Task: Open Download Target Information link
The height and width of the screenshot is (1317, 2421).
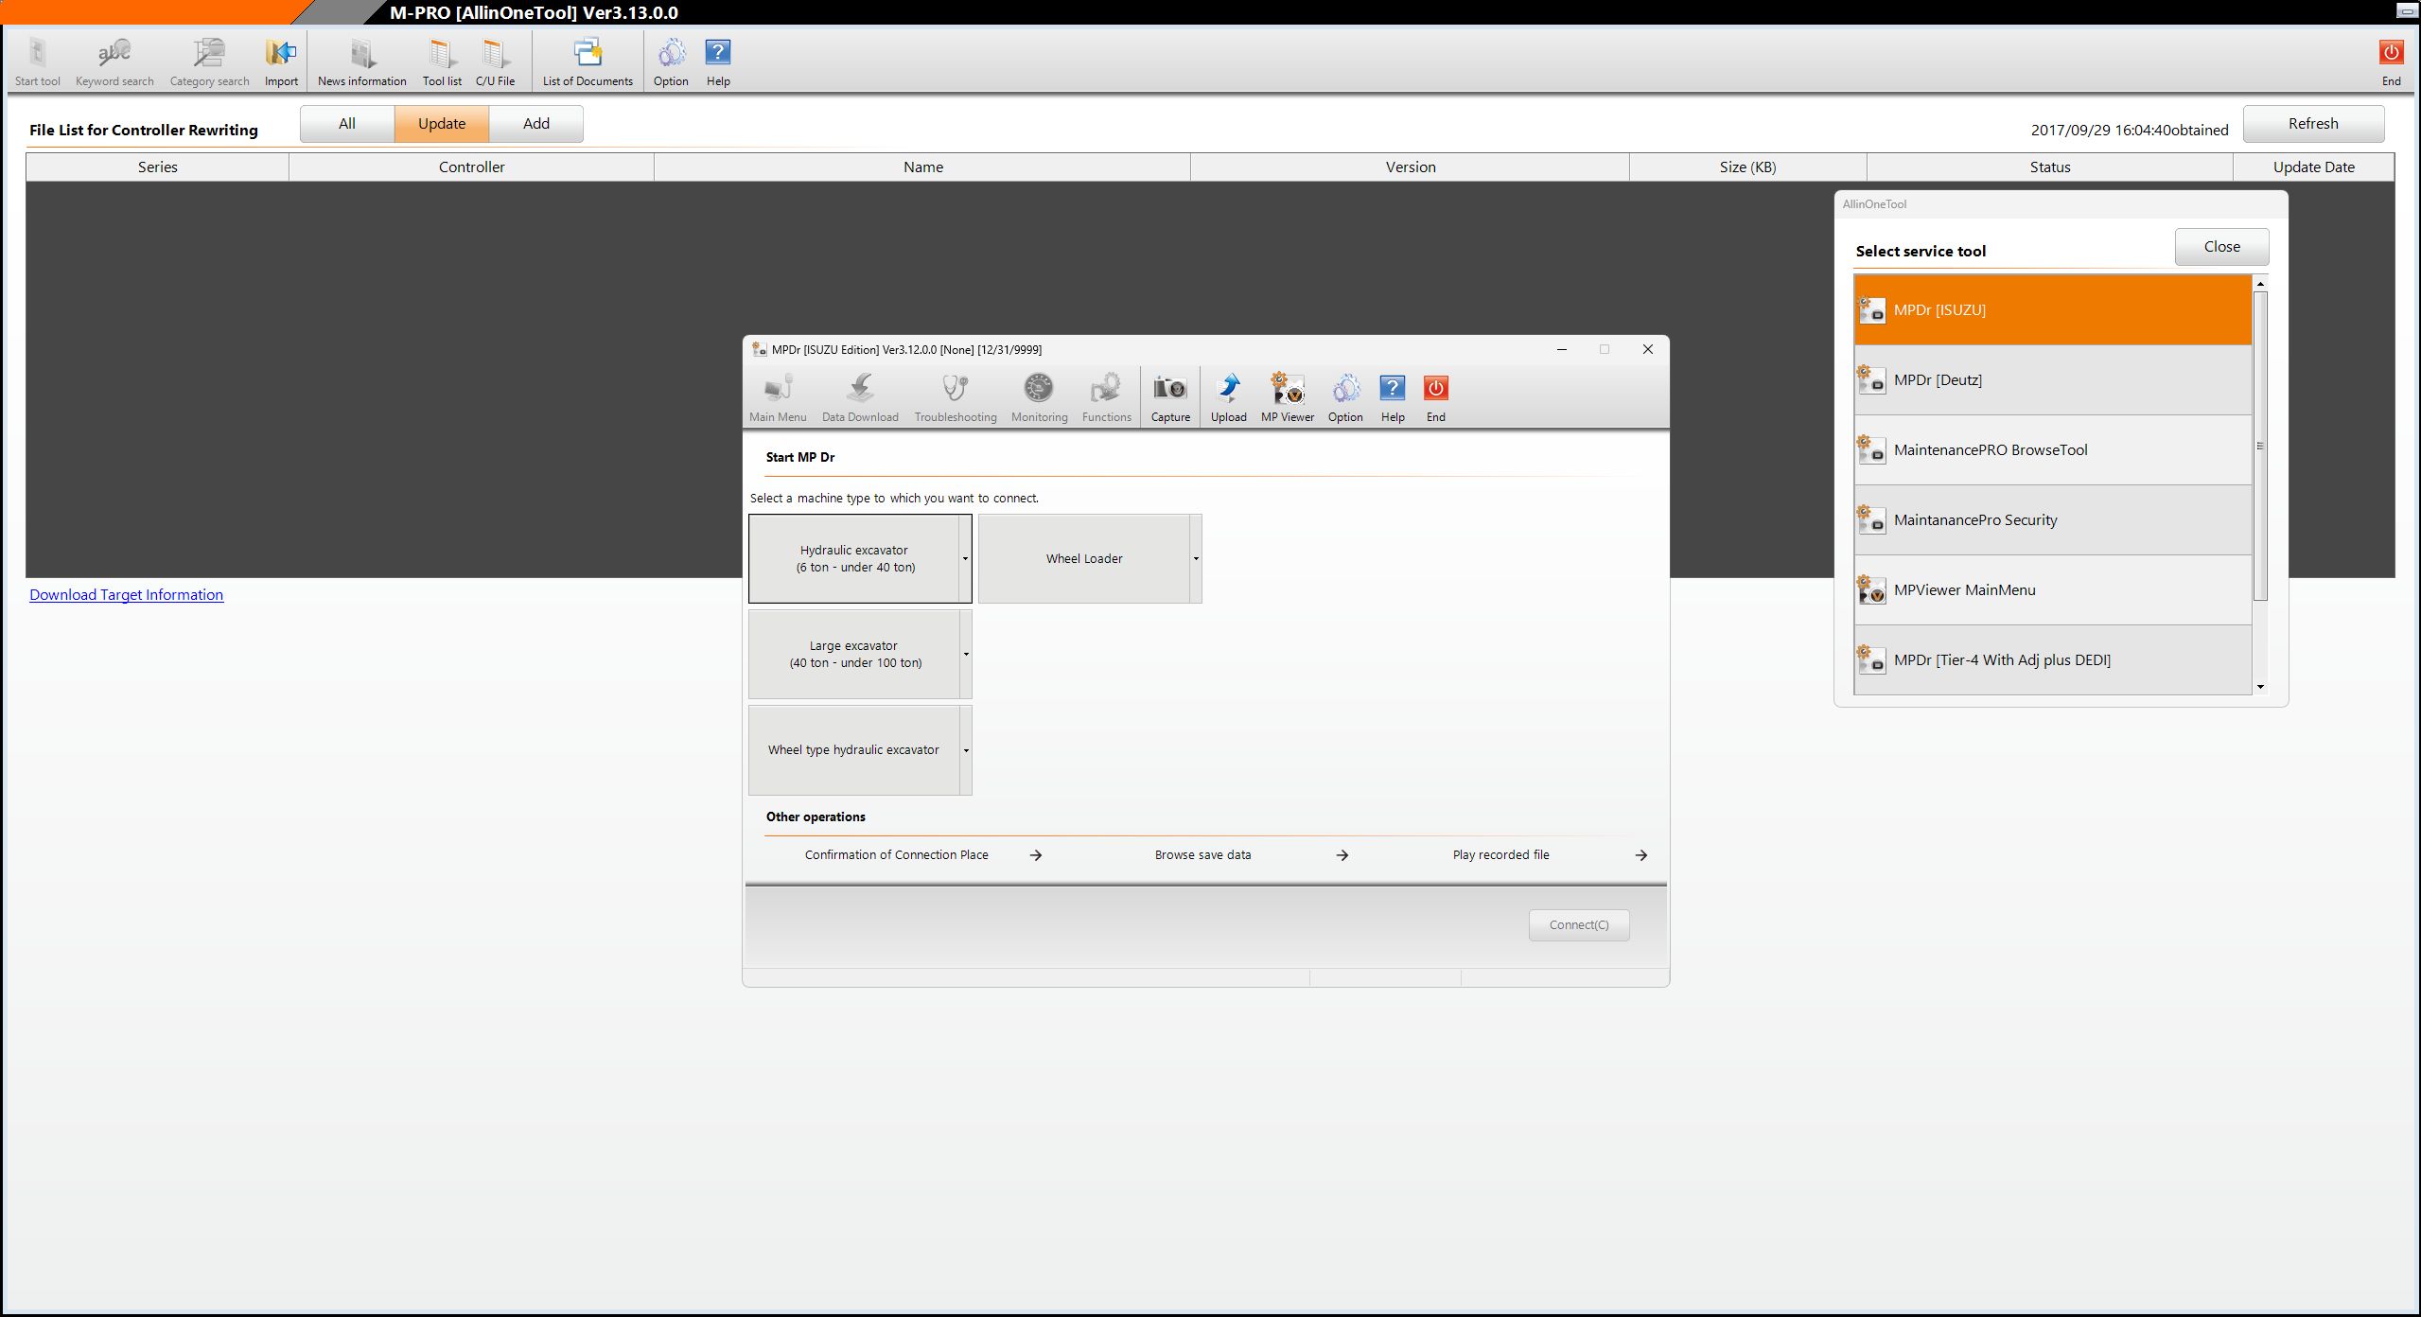Action: pyautogui.click(x=126, y=595)
